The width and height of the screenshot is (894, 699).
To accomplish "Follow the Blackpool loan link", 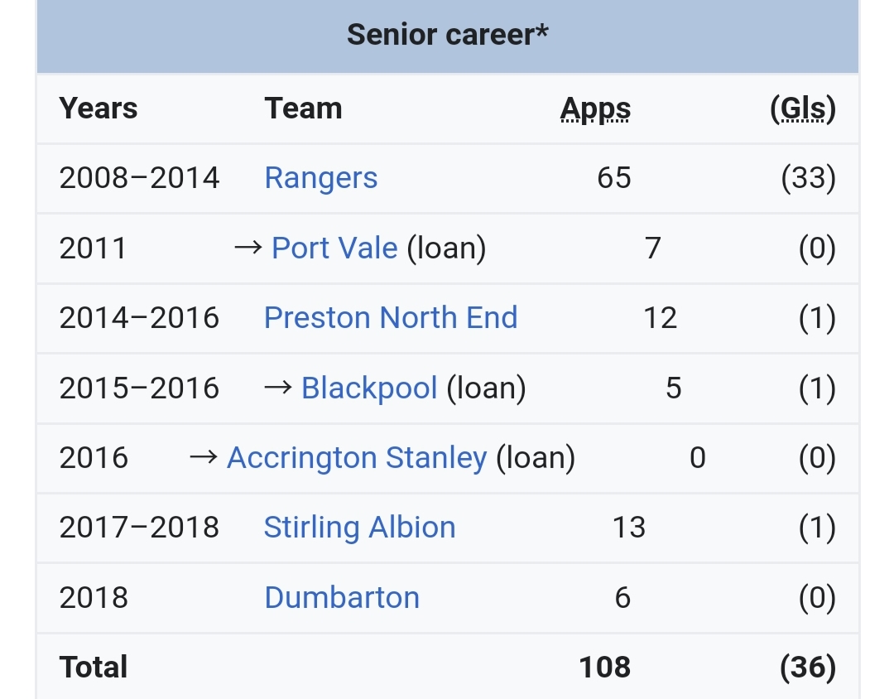I will [368, 388].
